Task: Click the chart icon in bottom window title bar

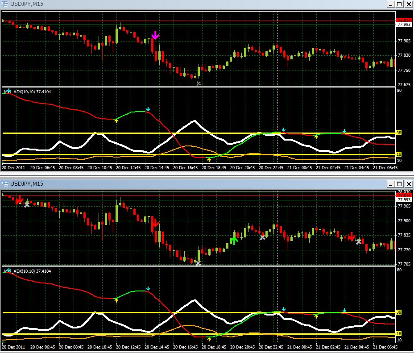Action: [x=5, y=183]
